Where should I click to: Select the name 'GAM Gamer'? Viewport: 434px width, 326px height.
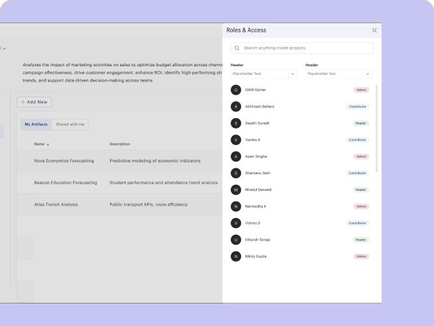[255, 90]
